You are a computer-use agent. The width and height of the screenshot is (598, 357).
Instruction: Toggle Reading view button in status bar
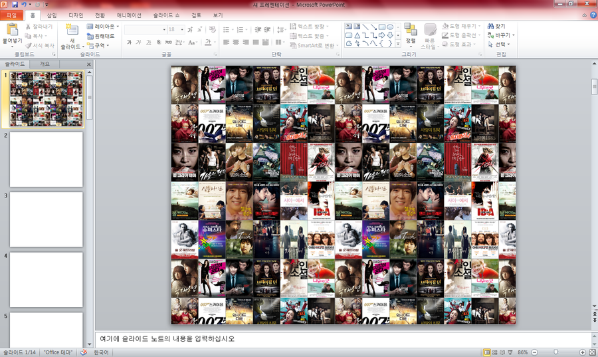[502, 352]
